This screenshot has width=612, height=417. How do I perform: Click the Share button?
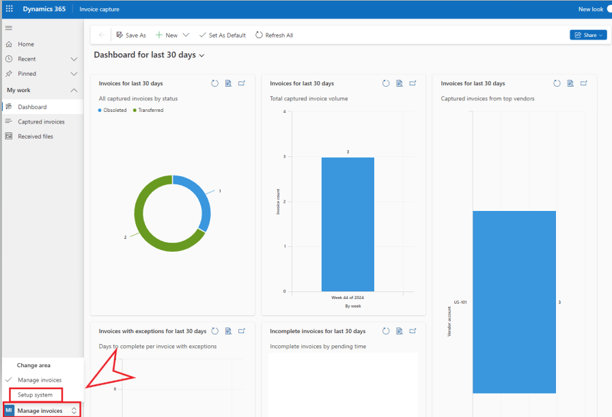coord(588,35)
